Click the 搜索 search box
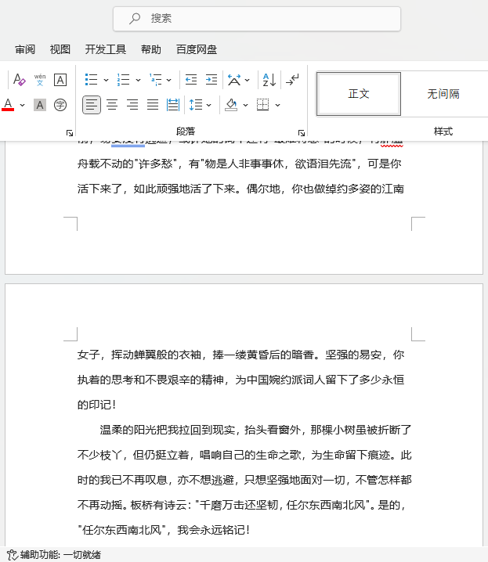The height and width of the screenshot is (562, 488). pos(257,19)
